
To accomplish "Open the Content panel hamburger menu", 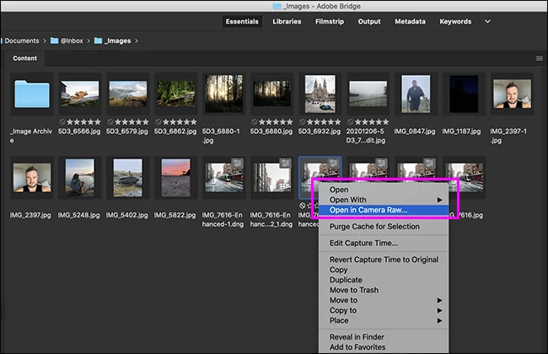I will click(539, 58).
